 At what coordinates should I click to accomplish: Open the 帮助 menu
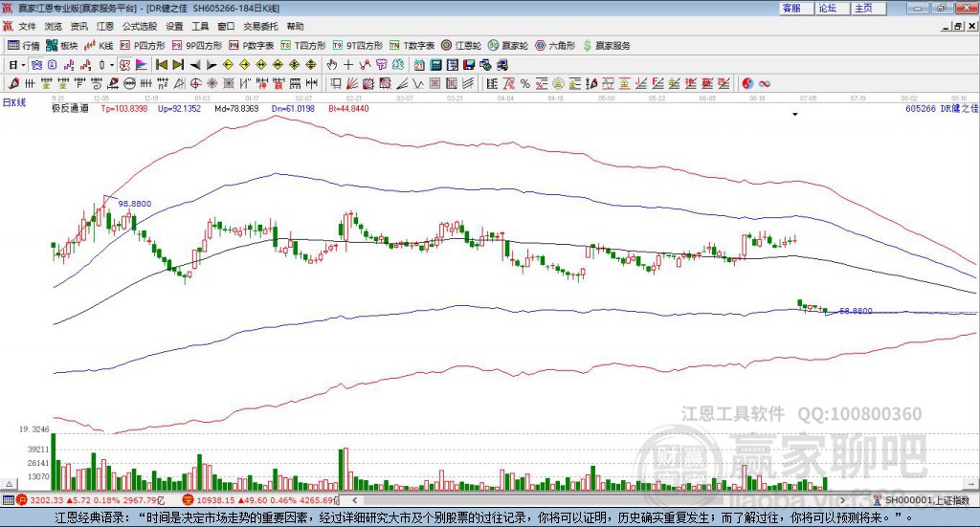tap(295, 26)
